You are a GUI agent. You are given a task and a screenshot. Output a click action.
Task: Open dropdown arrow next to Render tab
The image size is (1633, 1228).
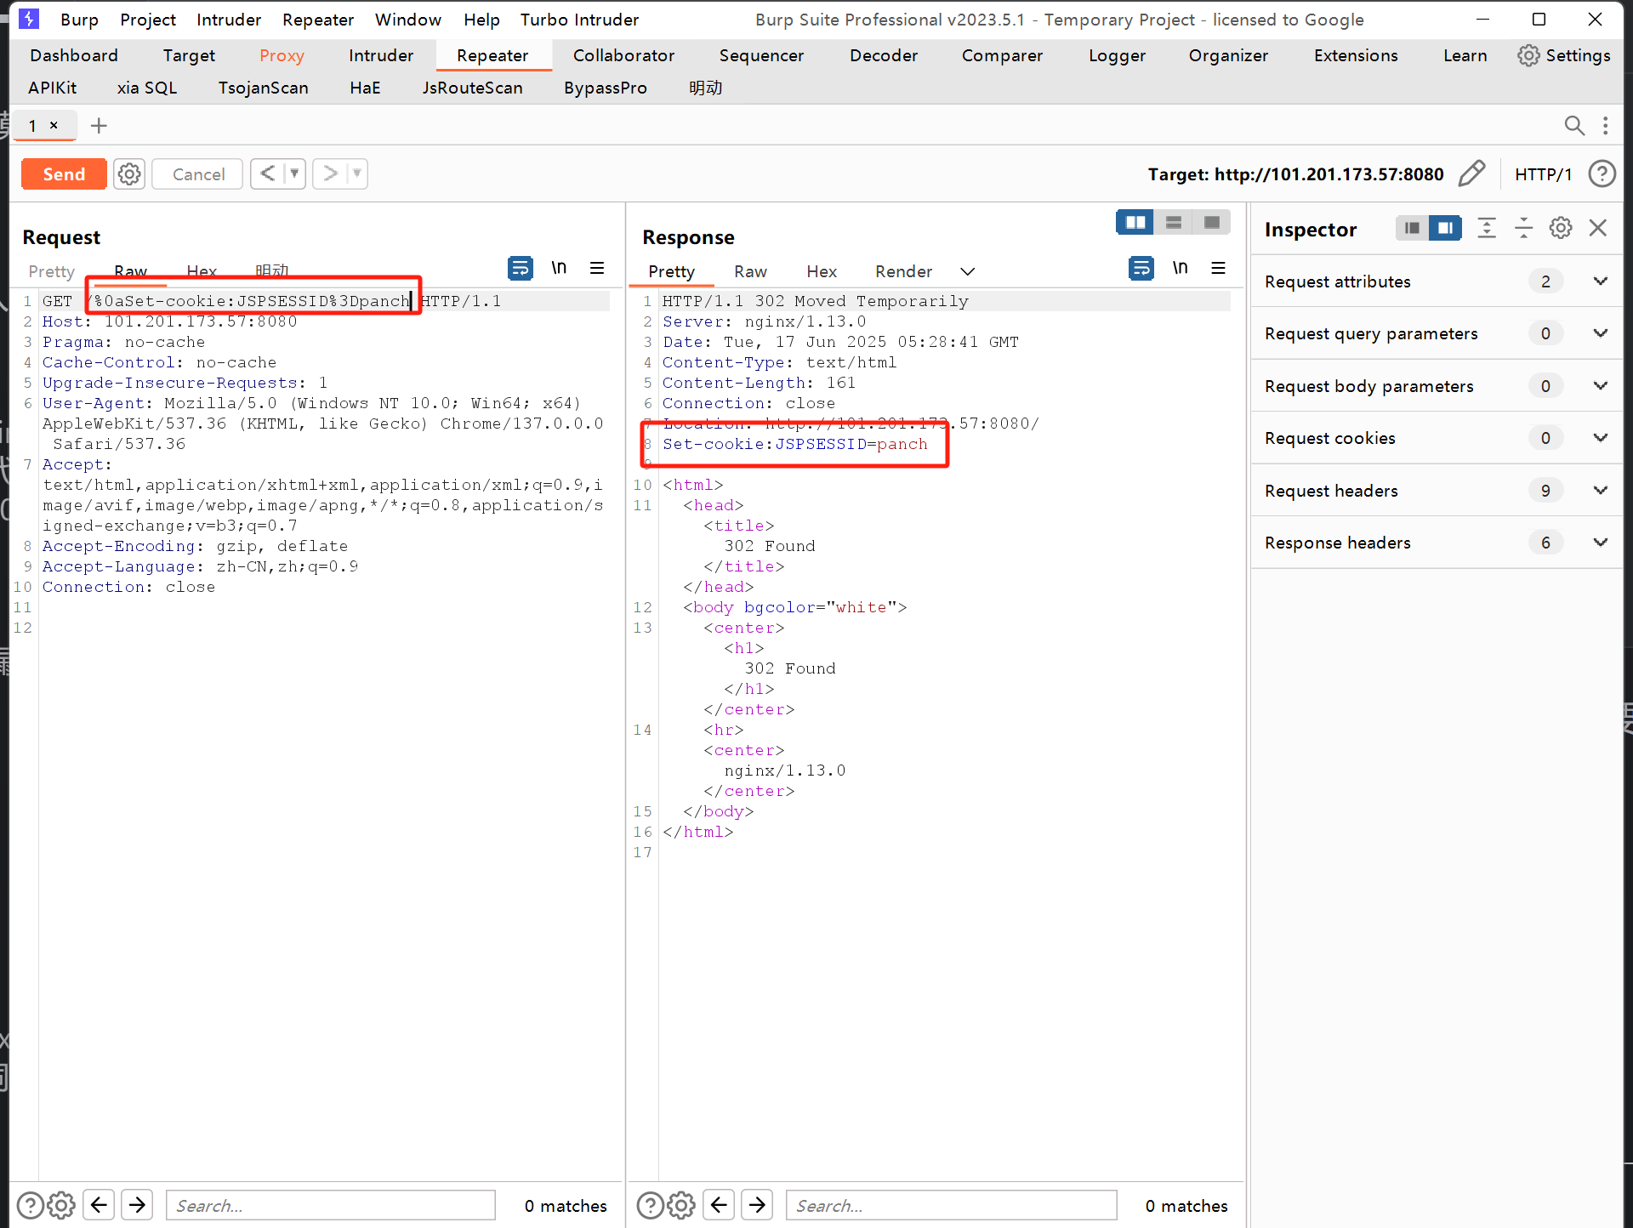click(x=967, y=271)
